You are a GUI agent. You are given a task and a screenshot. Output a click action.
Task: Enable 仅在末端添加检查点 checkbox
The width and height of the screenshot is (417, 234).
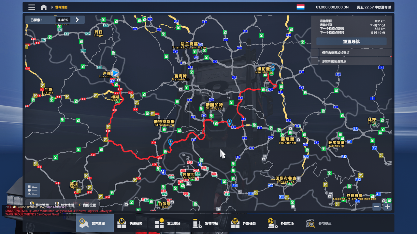tap(314, 52)
